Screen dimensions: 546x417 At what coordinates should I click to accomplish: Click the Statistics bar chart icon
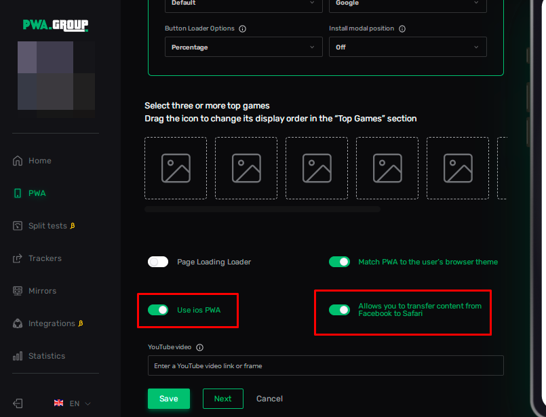(x=18, y=356)
